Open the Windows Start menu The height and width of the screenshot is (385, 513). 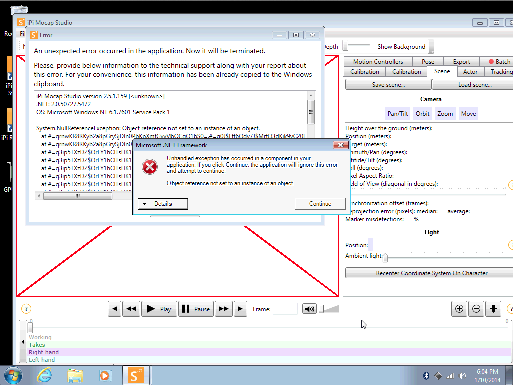pos(13,375)
